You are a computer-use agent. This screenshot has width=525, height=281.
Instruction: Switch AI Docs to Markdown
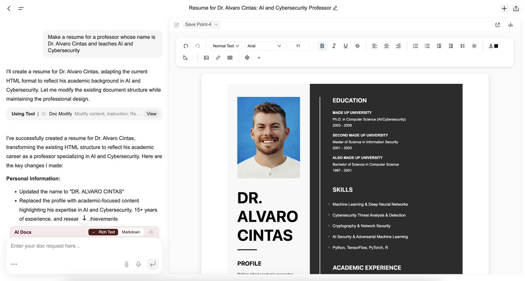[131, 232]
